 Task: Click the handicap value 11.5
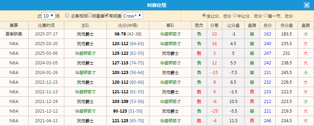(233, 120)
